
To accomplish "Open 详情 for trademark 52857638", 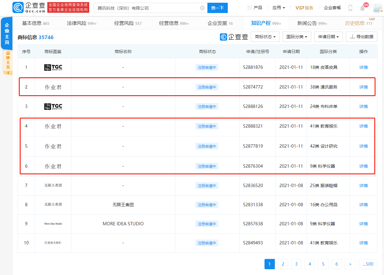I will coord(363,224).
